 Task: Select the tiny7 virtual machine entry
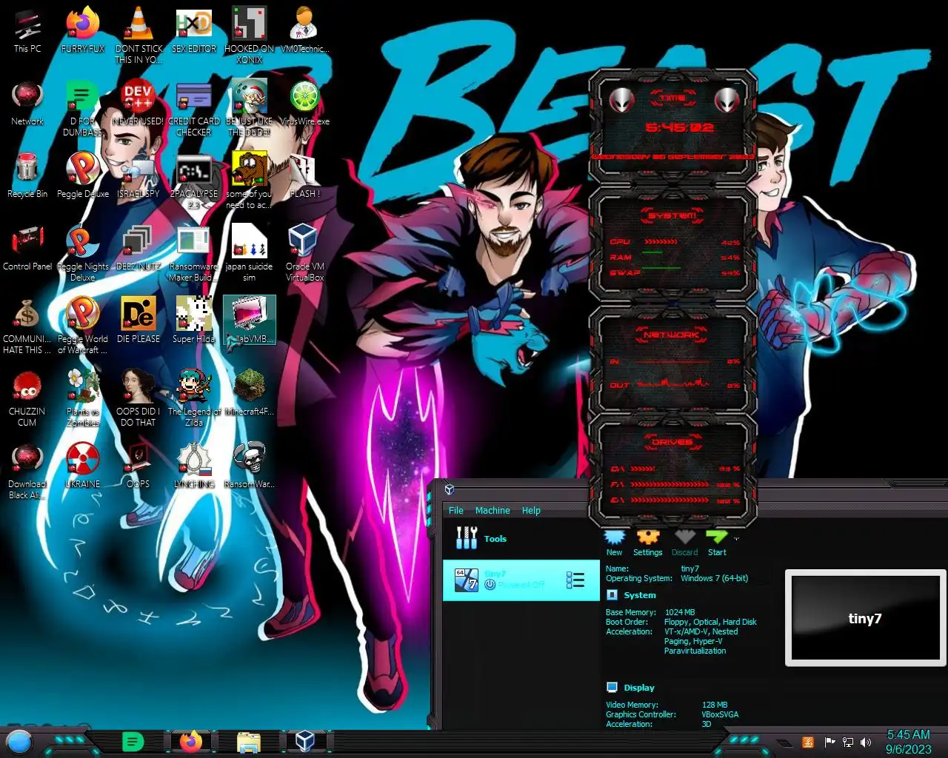click(x=521, y=580)
